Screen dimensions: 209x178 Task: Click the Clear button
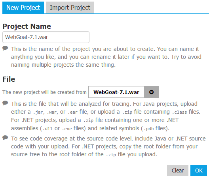178,171
